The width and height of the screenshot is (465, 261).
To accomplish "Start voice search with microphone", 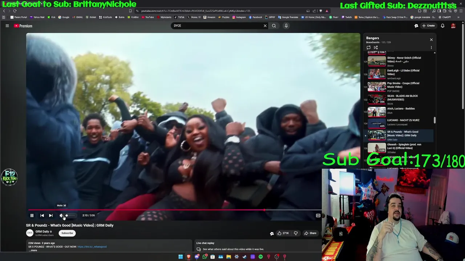I will point(286,26).
